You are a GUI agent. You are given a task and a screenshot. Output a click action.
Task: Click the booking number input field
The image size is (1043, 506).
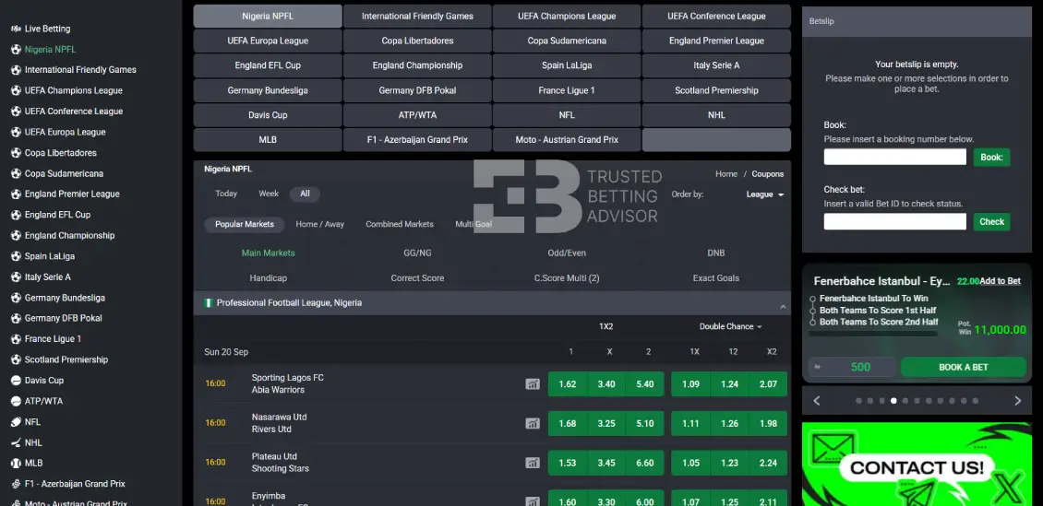[894, 158]
